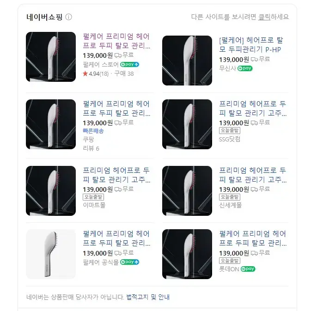Open product title sold by 롯데ON
The height and width of the screenshot is (311, 311).
click(253, 238)
